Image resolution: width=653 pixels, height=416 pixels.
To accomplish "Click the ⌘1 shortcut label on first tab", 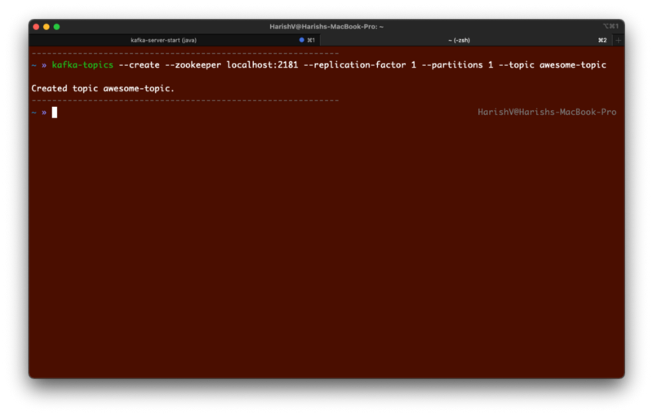I will (311, 40).
